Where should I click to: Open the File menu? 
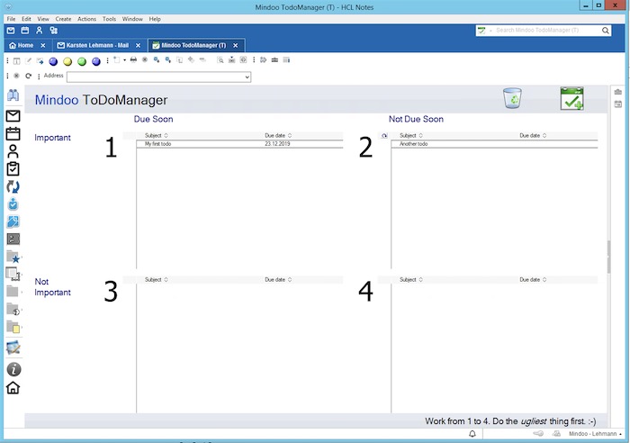pyautogui.click(x=11, y=19)
